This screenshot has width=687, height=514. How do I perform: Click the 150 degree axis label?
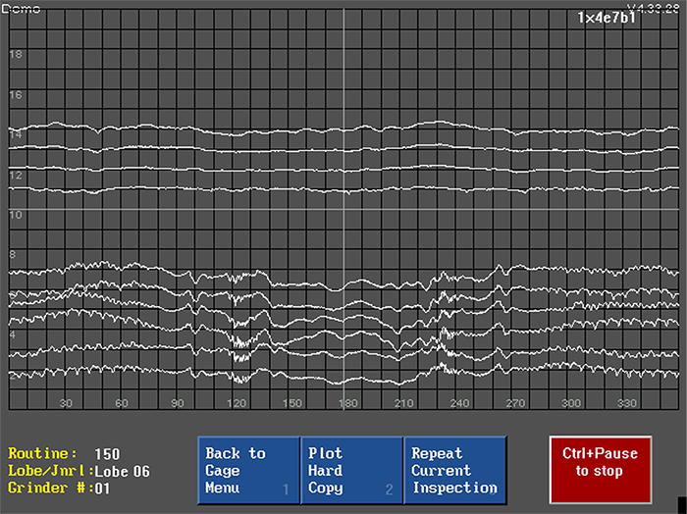pyautogui.click(x=292, y=403)
